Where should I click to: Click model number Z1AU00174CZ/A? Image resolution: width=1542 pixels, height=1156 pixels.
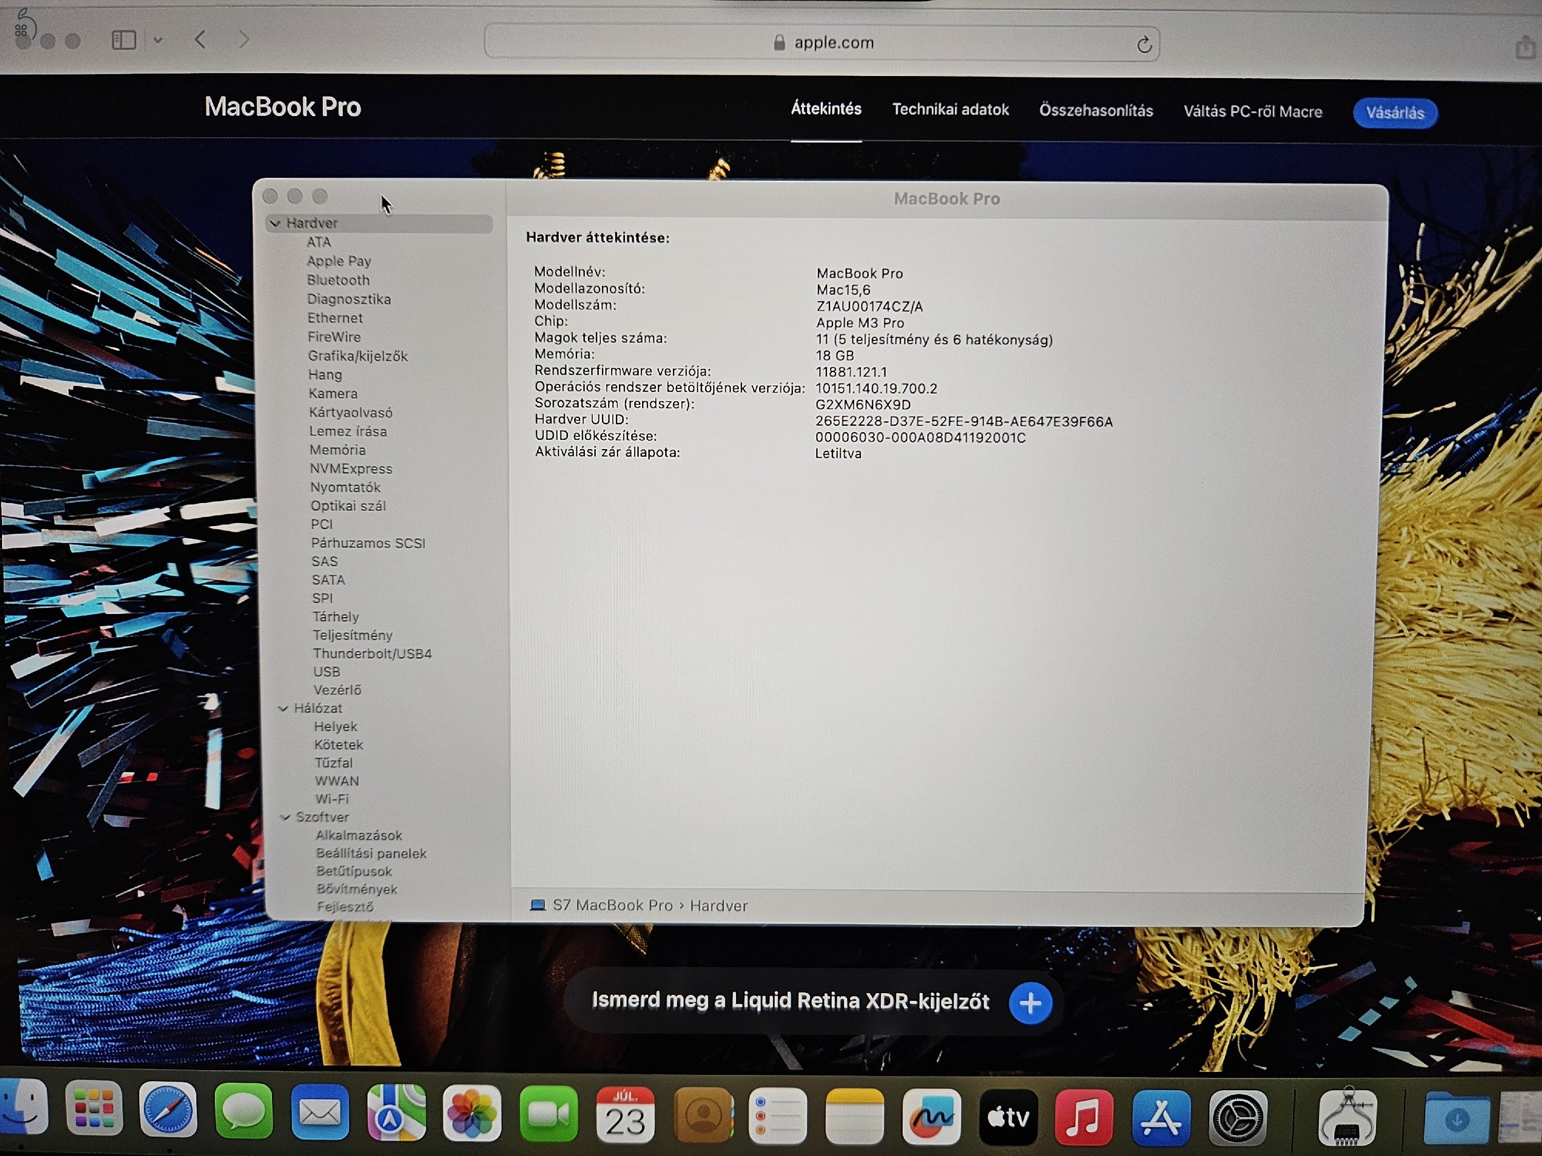pos(869,307)
